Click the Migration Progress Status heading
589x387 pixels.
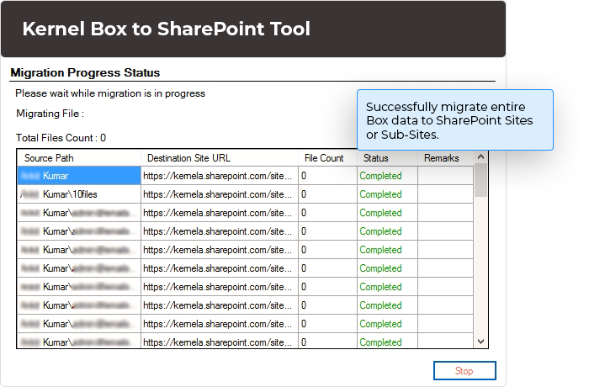[x=85, y=72]
